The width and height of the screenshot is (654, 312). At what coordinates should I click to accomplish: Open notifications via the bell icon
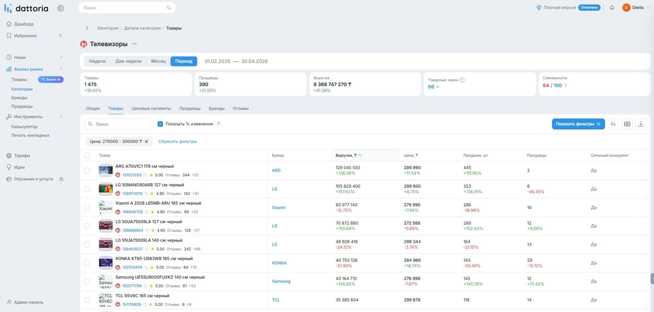click(x=612, y=8)
